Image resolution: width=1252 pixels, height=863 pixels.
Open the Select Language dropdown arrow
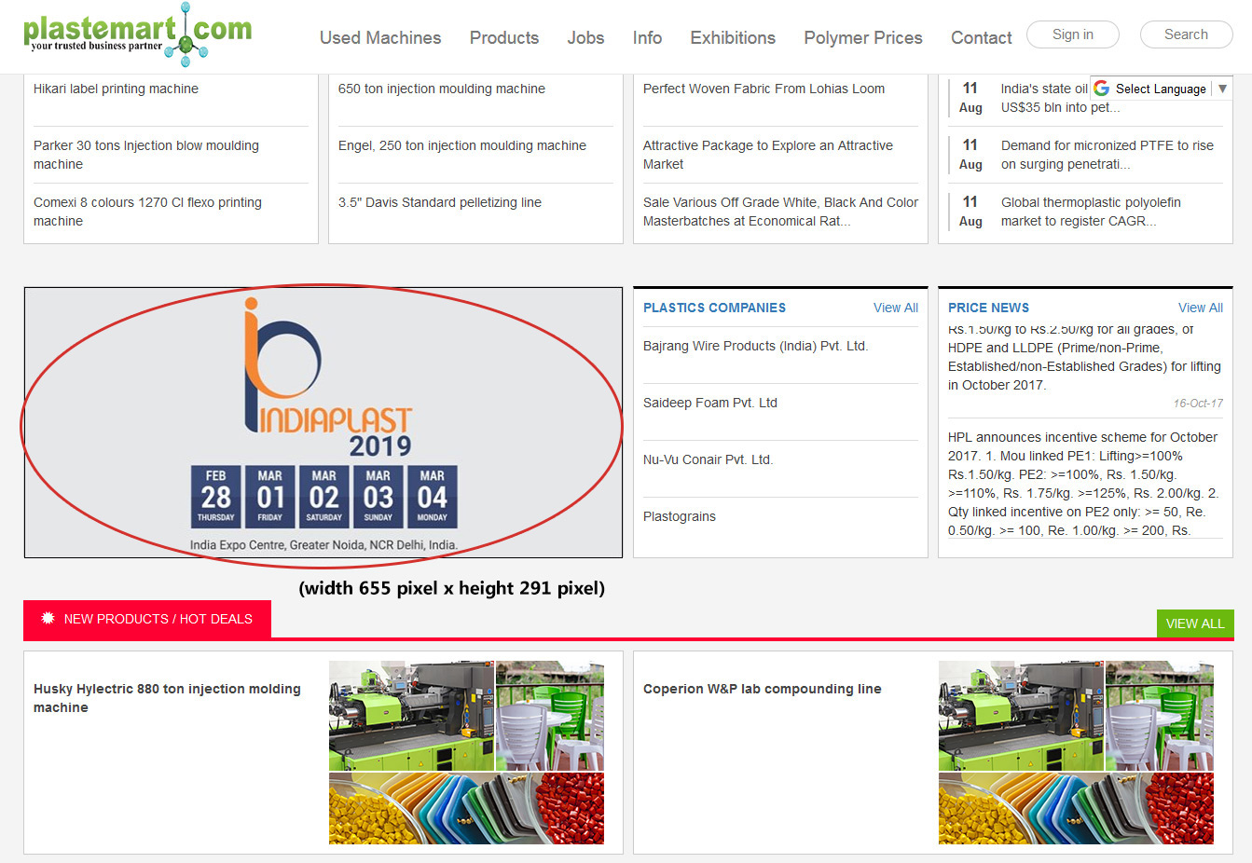1222,89
